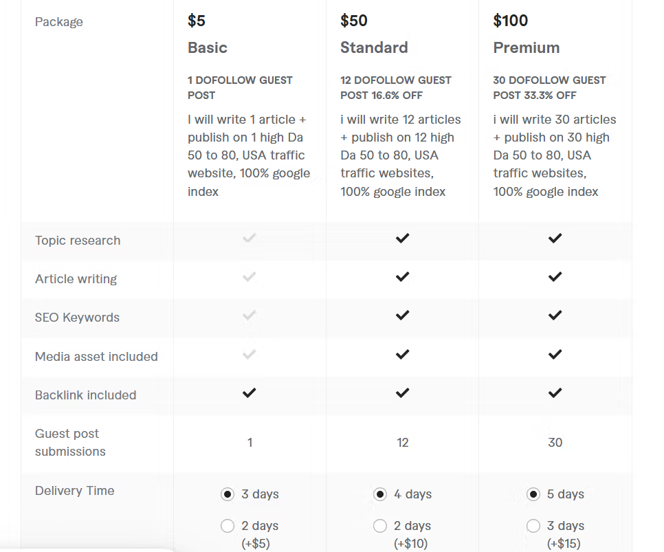Choose 2 days (+$10) delivery for Standard
Screen dimensions: 664x552
coord(380,526)
